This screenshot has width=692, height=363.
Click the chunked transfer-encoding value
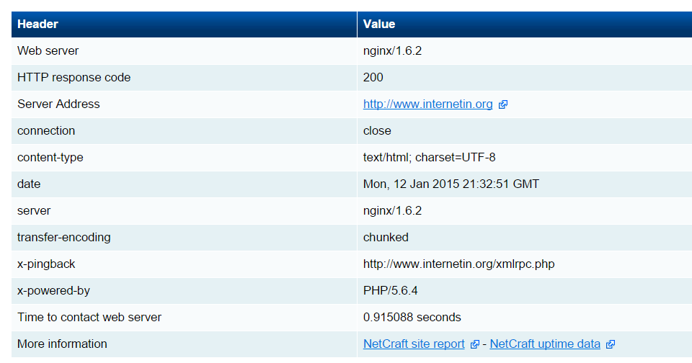click(386, 237)
